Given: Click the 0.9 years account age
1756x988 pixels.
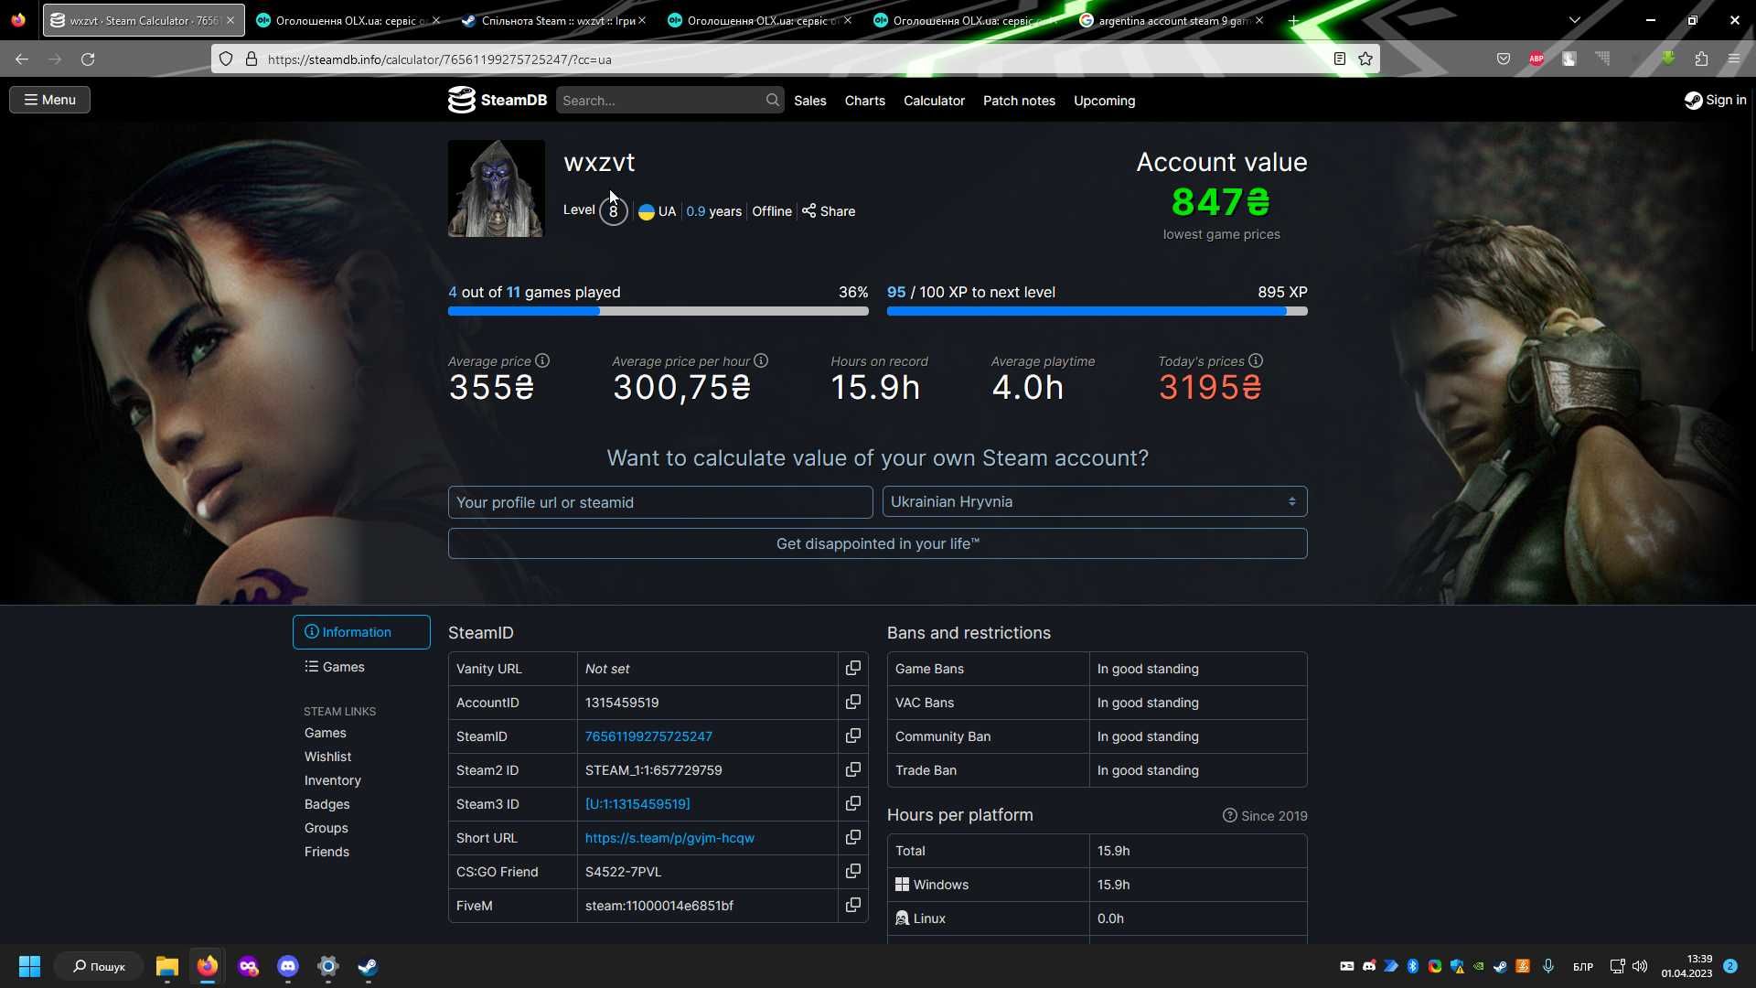Looking at the screenshot, I should (713, 211).
